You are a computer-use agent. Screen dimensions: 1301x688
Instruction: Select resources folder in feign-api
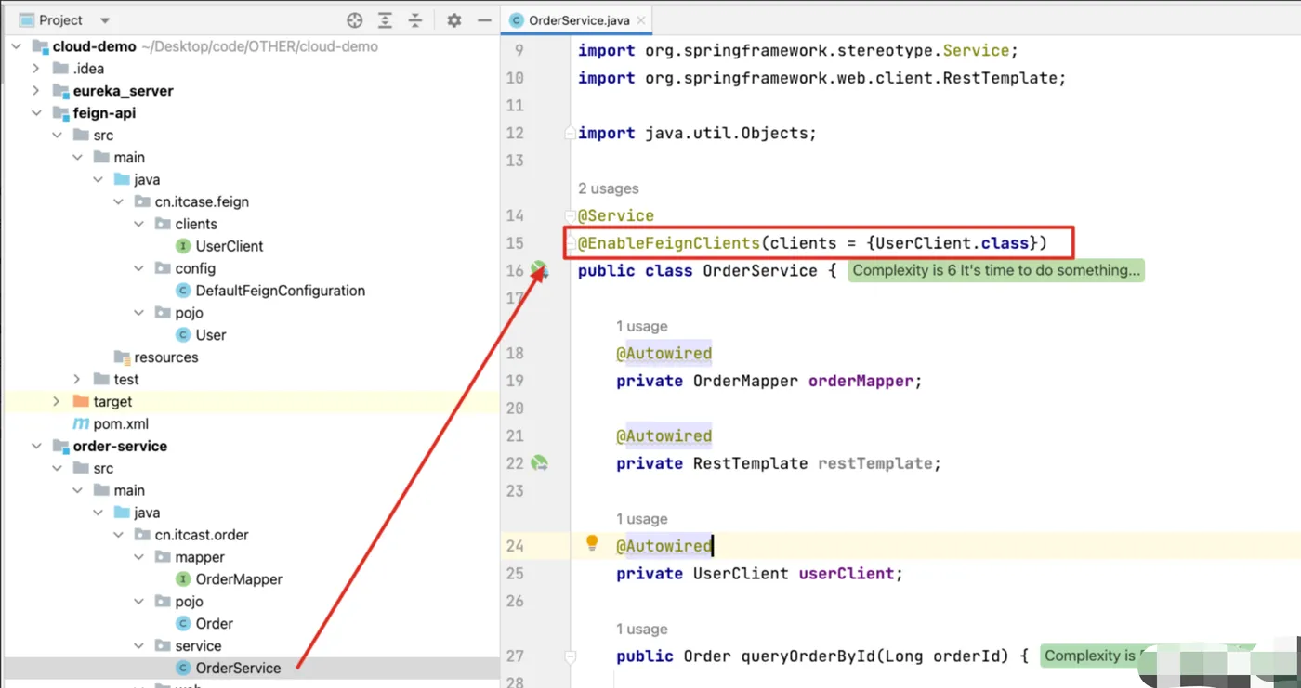click(x=165, y=357)
